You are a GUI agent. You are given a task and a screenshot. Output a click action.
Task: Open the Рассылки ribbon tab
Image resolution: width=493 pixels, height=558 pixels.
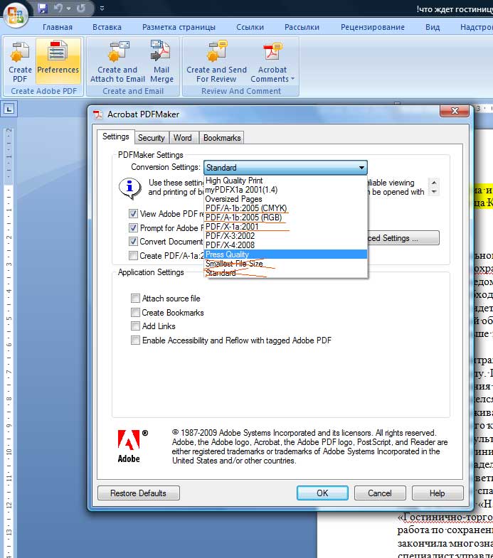pyautogui.click(x=302, y=27)
